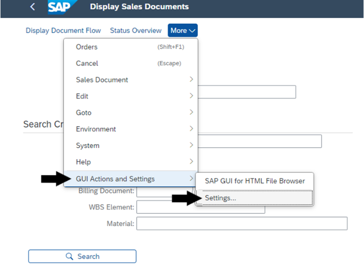This screenshot has width=364, height=274.
Task: Select Orders menu entry
Action: pos(131,47)
